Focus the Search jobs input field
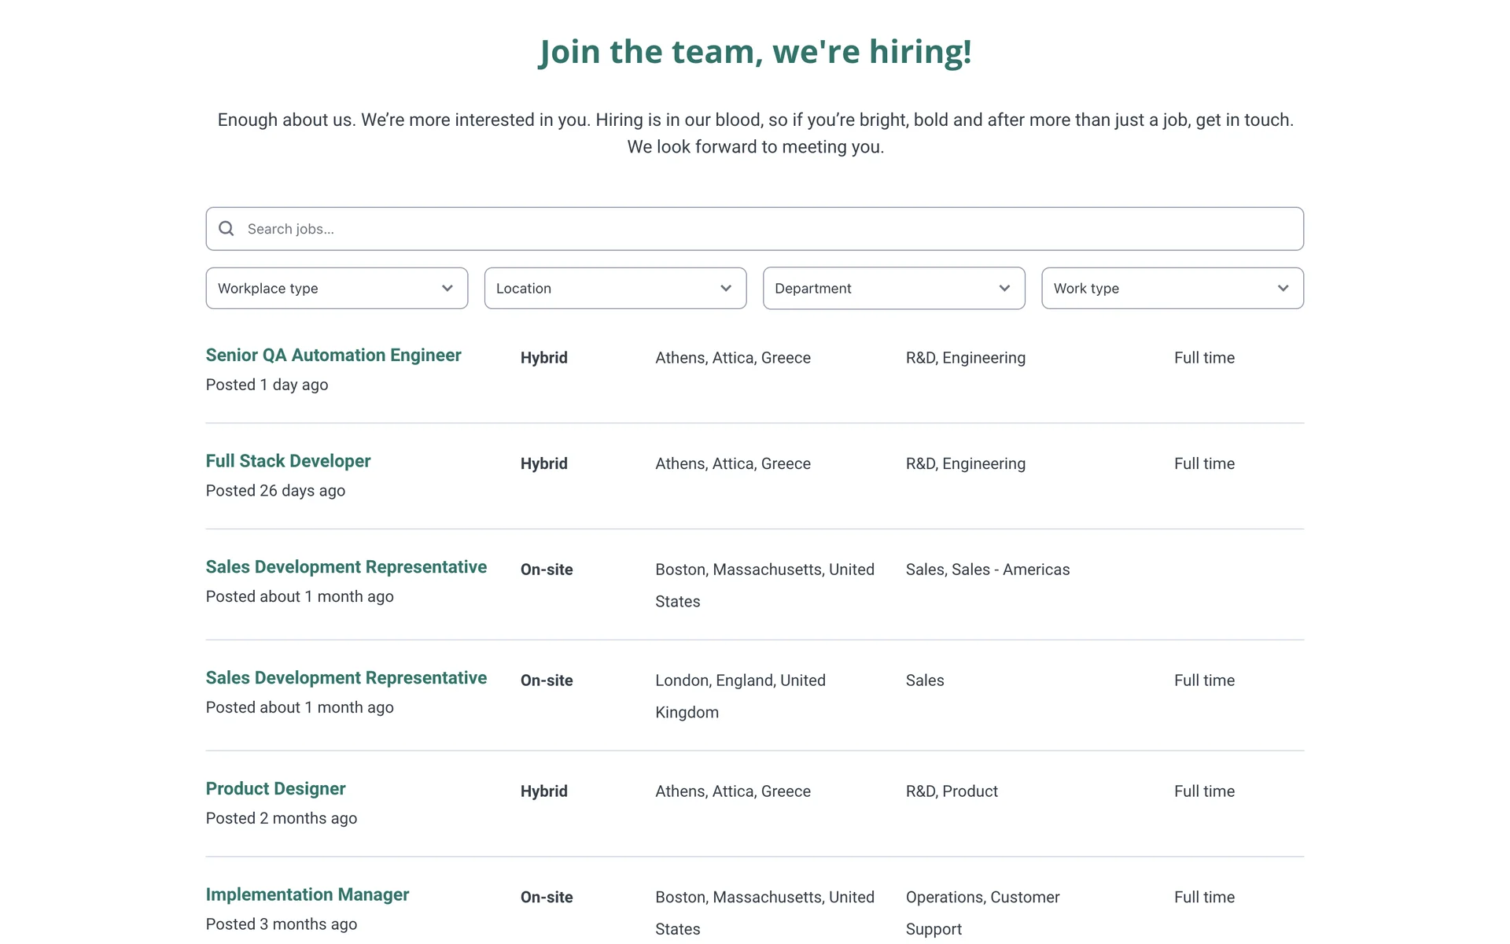 click(x=755, y=229)
